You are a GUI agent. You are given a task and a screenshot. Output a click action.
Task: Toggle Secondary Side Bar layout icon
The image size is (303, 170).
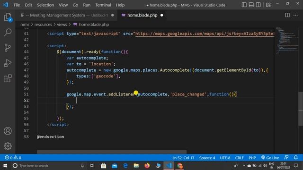click(x=258, y=5)
